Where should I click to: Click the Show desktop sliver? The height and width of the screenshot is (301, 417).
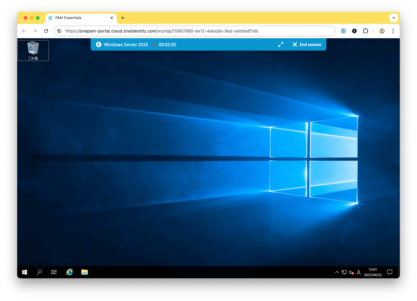399,272
